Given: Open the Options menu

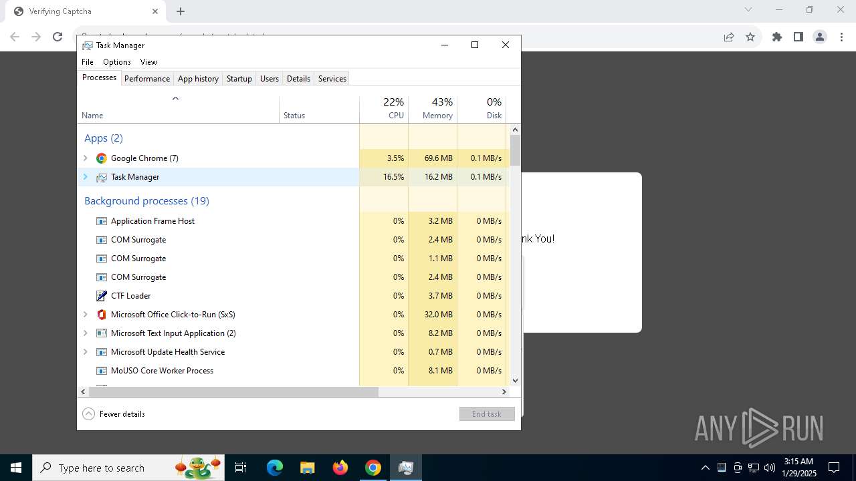Looking at the screenshot, I should tap(117, 62).
